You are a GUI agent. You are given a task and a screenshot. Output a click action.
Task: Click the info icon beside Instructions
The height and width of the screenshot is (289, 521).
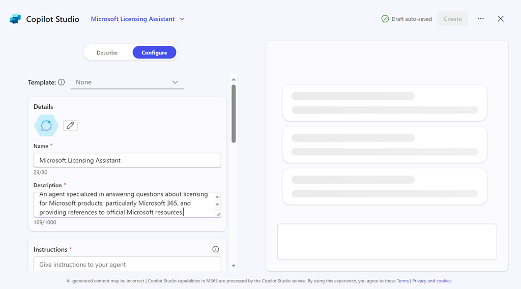point(215,249)
